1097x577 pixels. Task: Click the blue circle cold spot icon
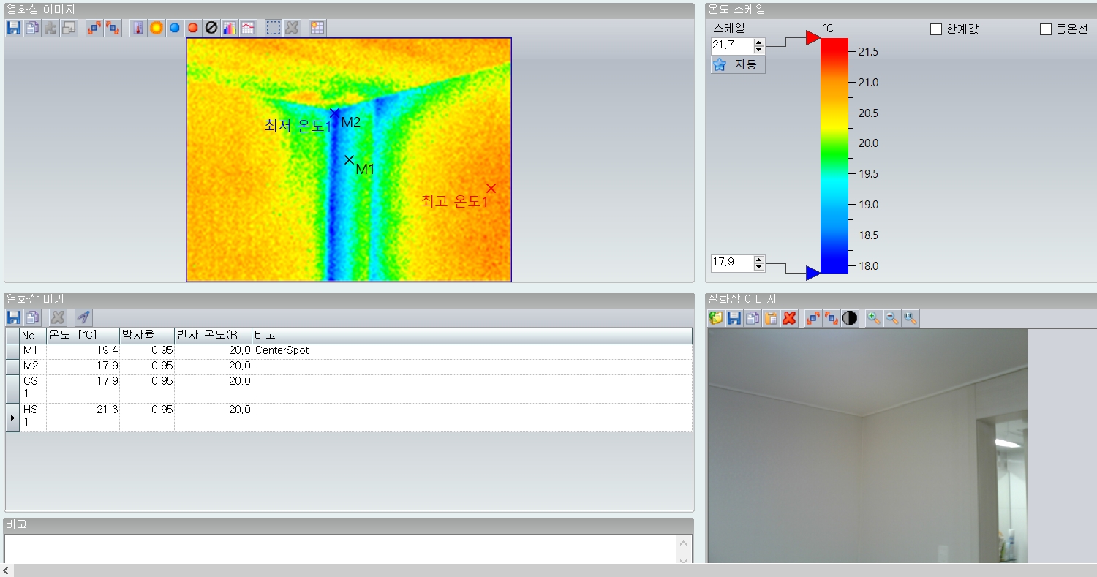coord(175,28)
